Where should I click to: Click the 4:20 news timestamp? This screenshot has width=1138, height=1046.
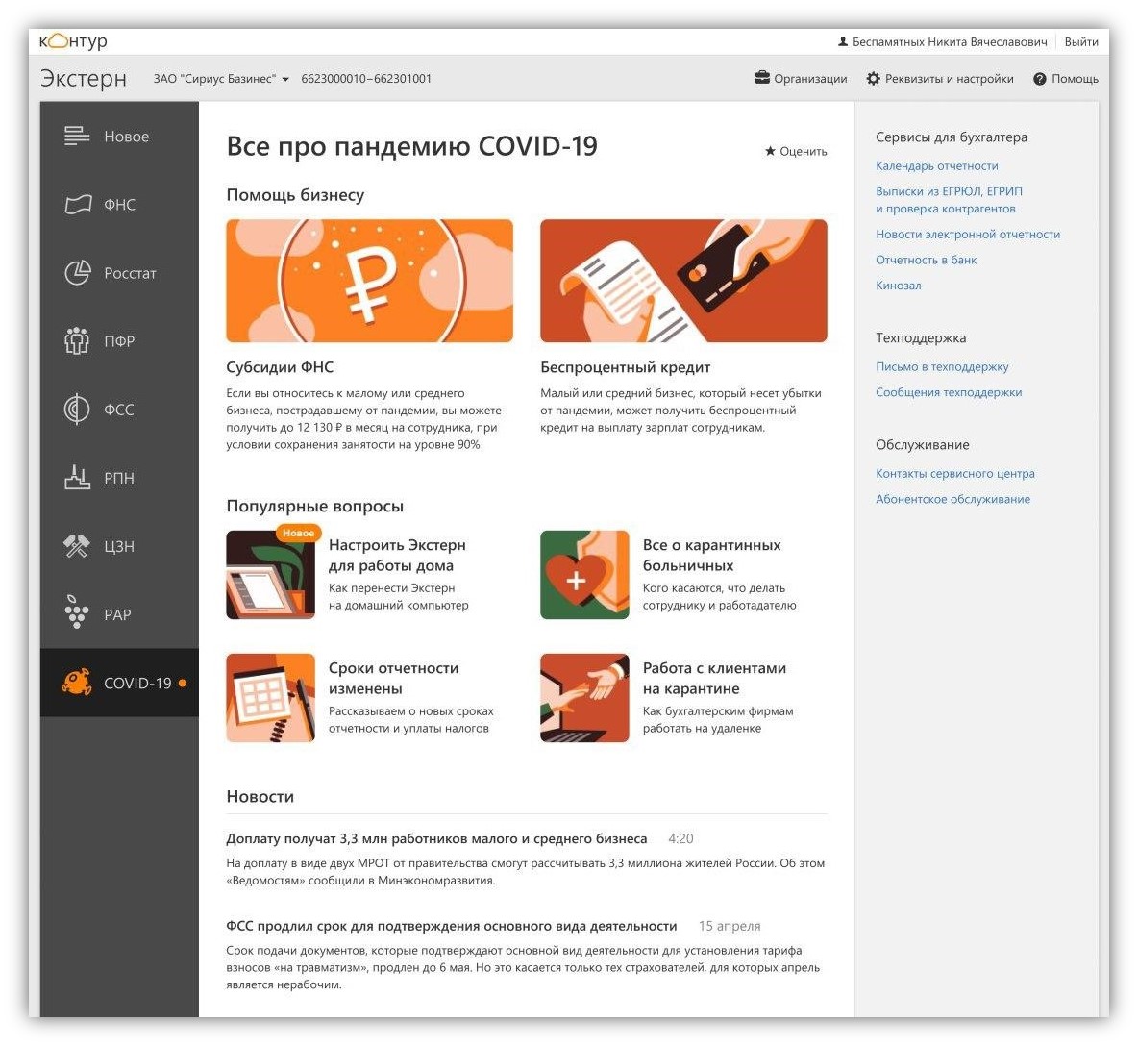point(680,838)
